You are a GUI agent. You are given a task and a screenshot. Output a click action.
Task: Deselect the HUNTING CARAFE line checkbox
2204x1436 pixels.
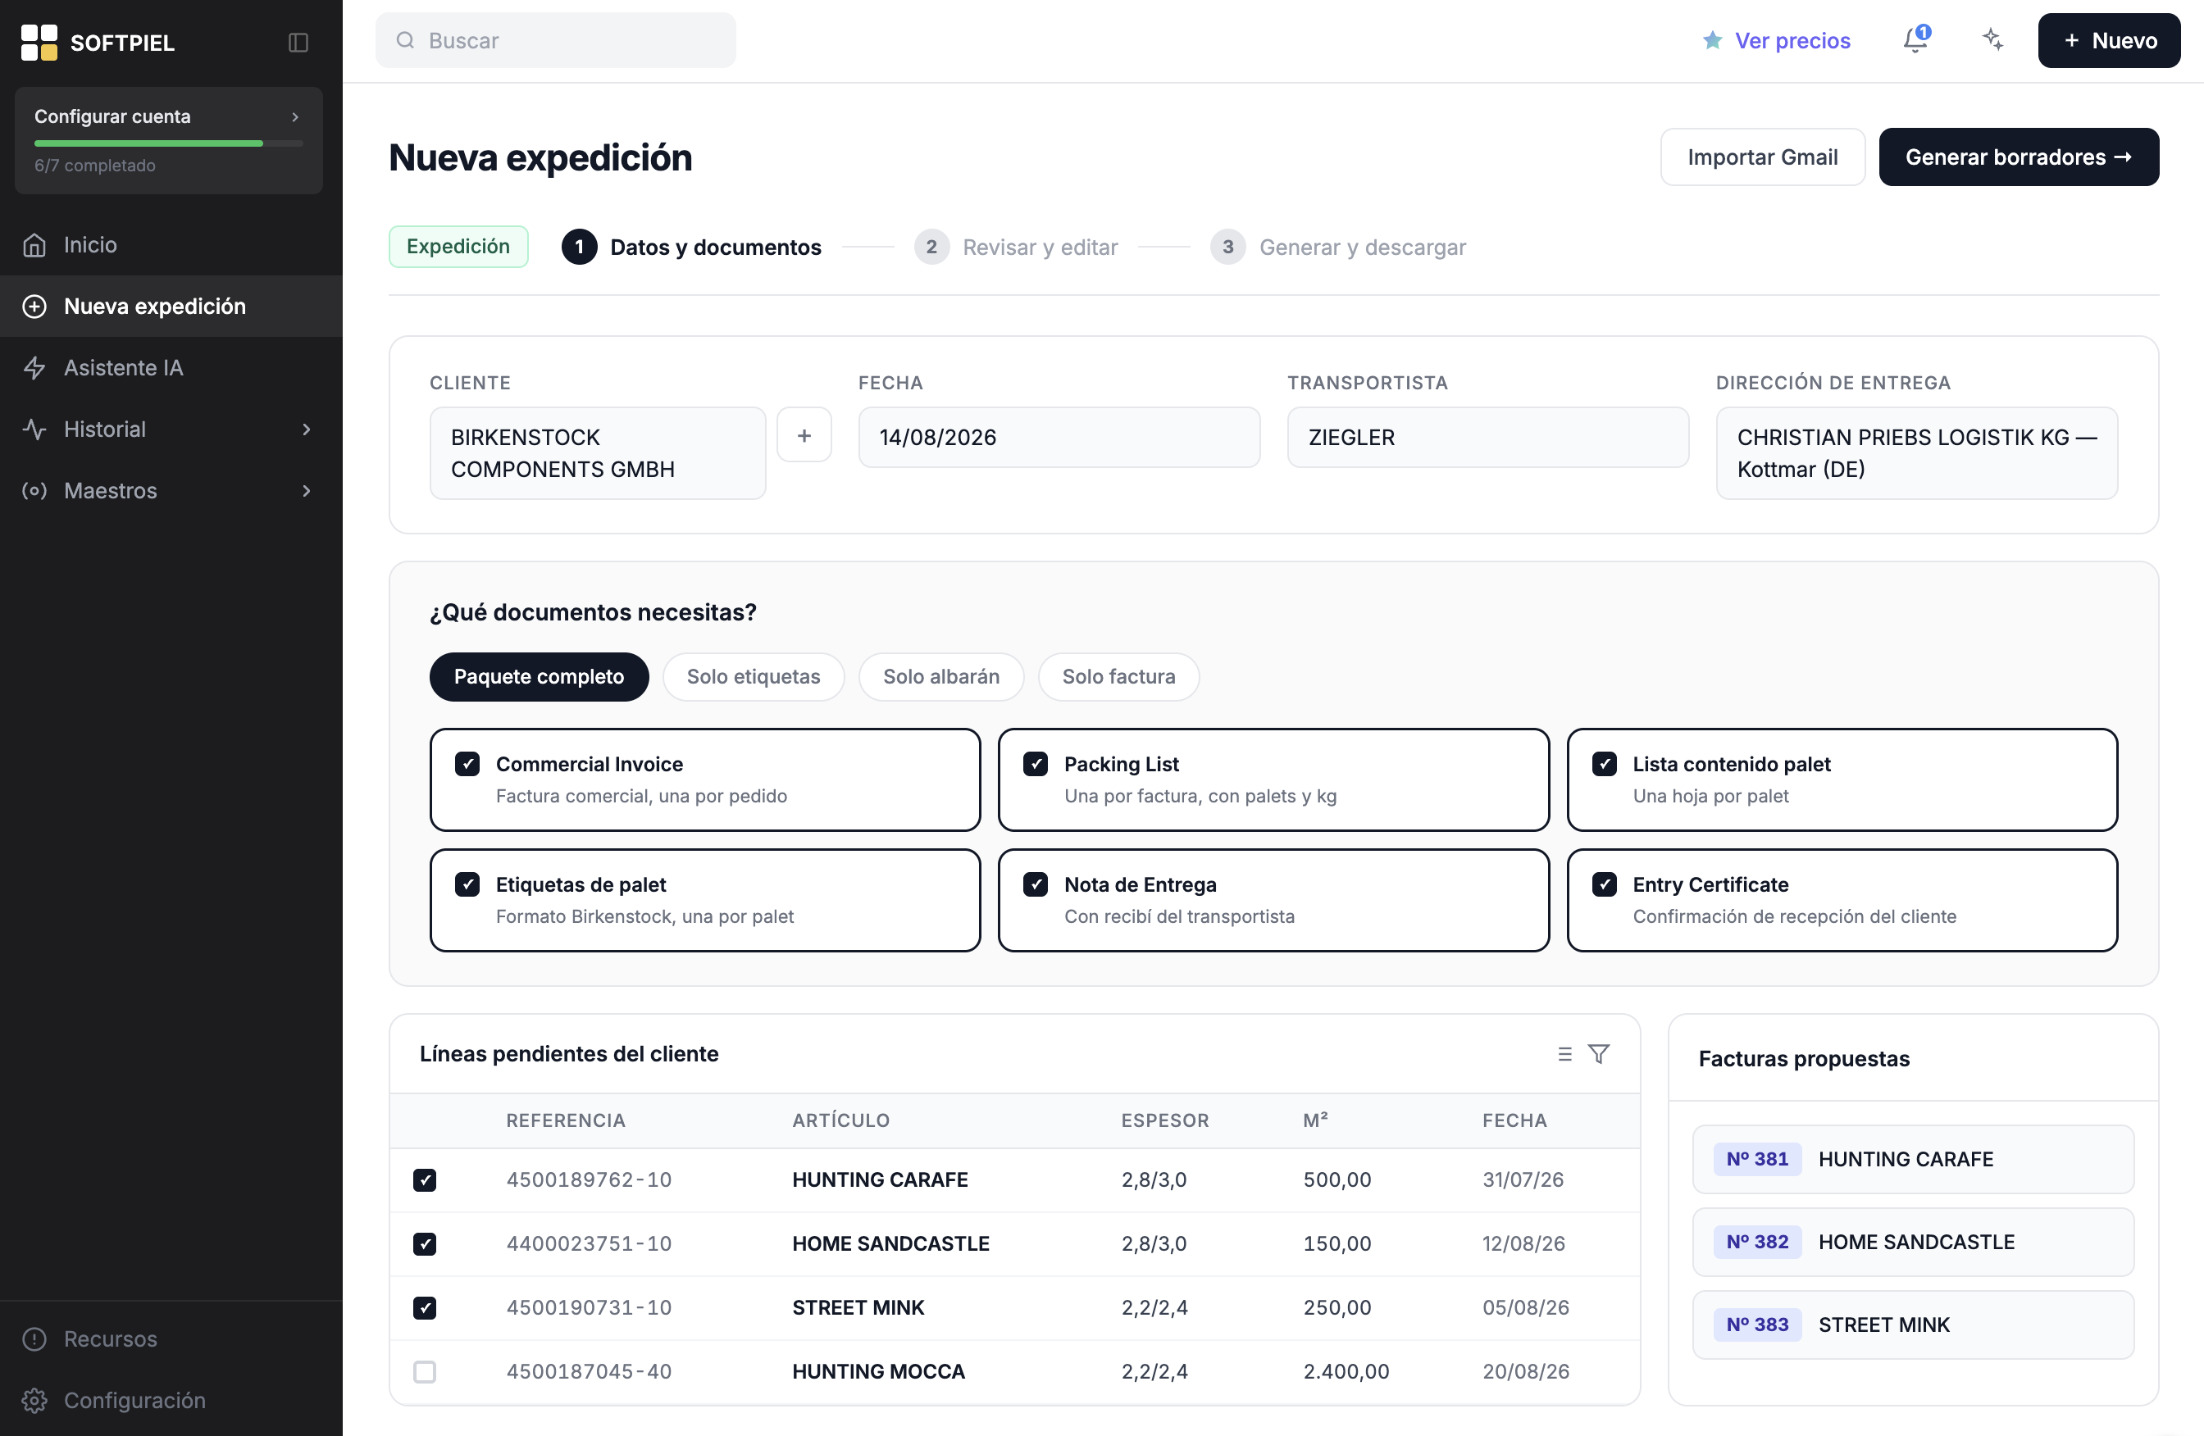tap(424, 1179)
